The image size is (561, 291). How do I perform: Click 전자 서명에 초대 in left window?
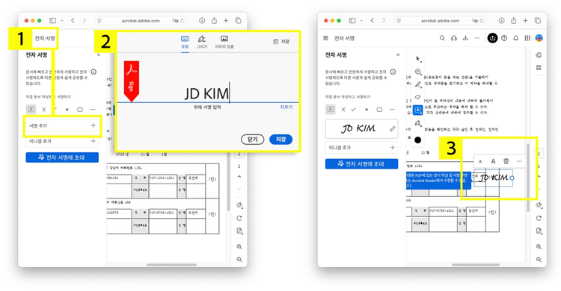click(x=62, y=157)
